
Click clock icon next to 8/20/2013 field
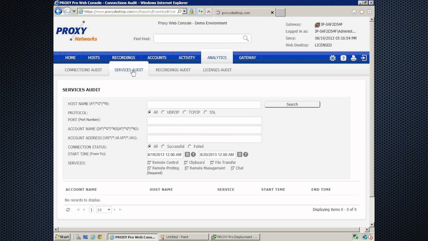pos(245,154)
